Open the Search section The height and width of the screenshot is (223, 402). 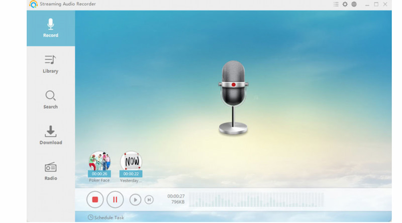[50, 99]
